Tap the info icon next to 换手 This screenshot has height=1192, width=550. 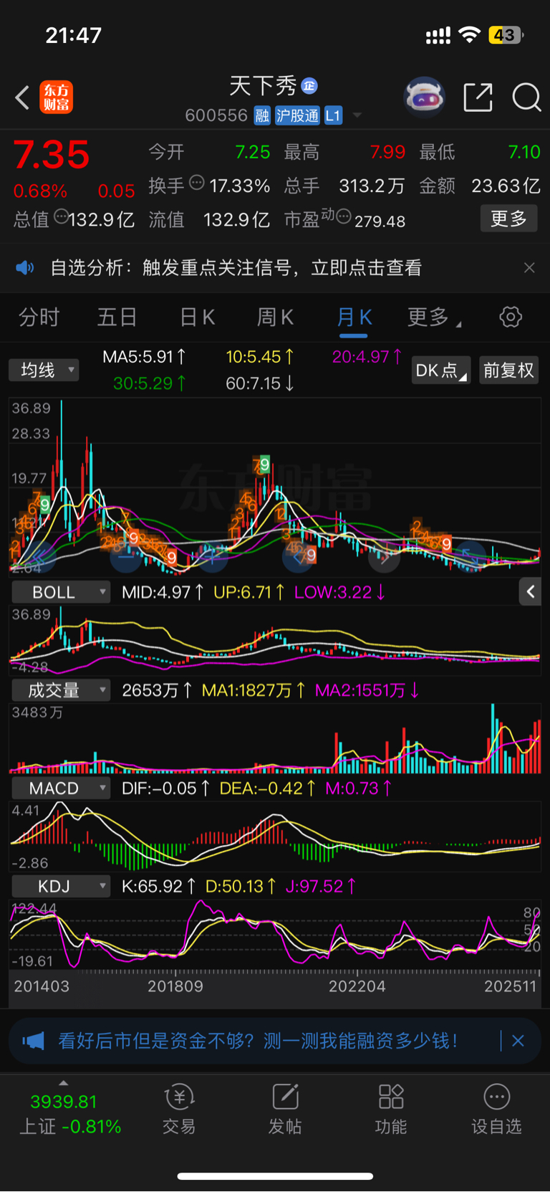(x=196, y=183)
